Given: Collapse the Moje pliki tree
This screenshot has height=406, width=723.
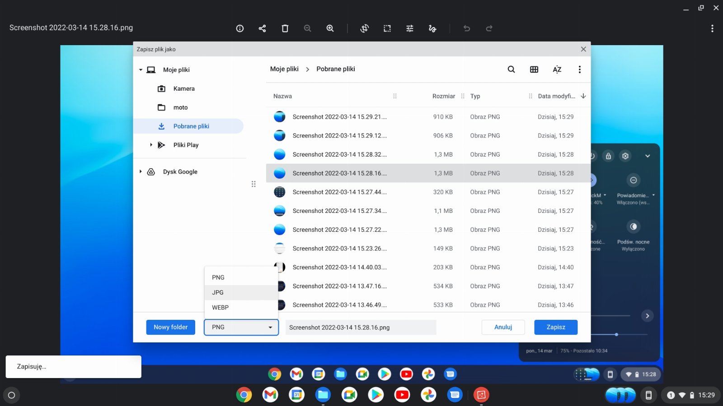Looking at the screenshot, I should click(141, 70).
